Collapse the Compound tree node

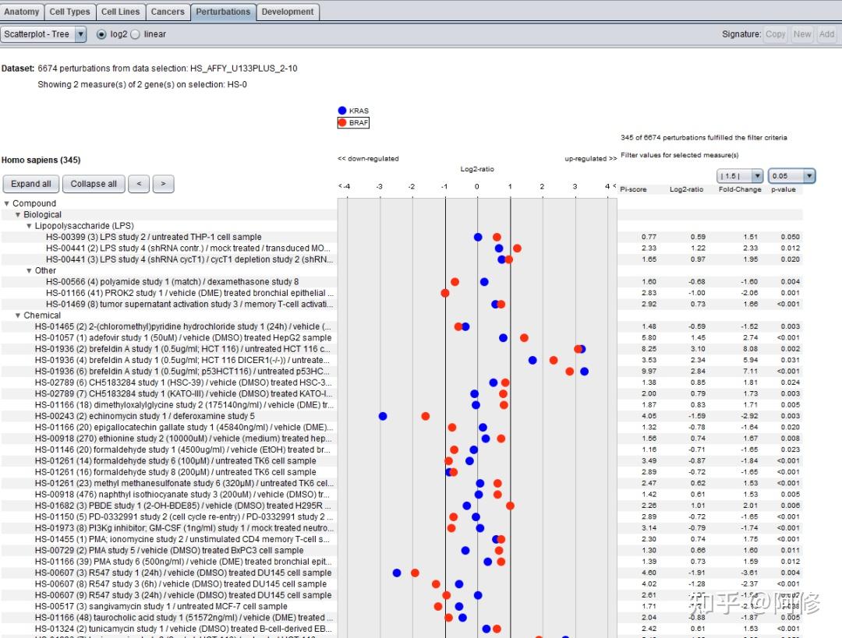click(x=7, y=203)
